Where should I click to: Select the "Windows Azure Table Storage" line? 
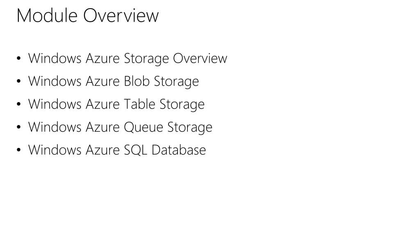point(116,104)
